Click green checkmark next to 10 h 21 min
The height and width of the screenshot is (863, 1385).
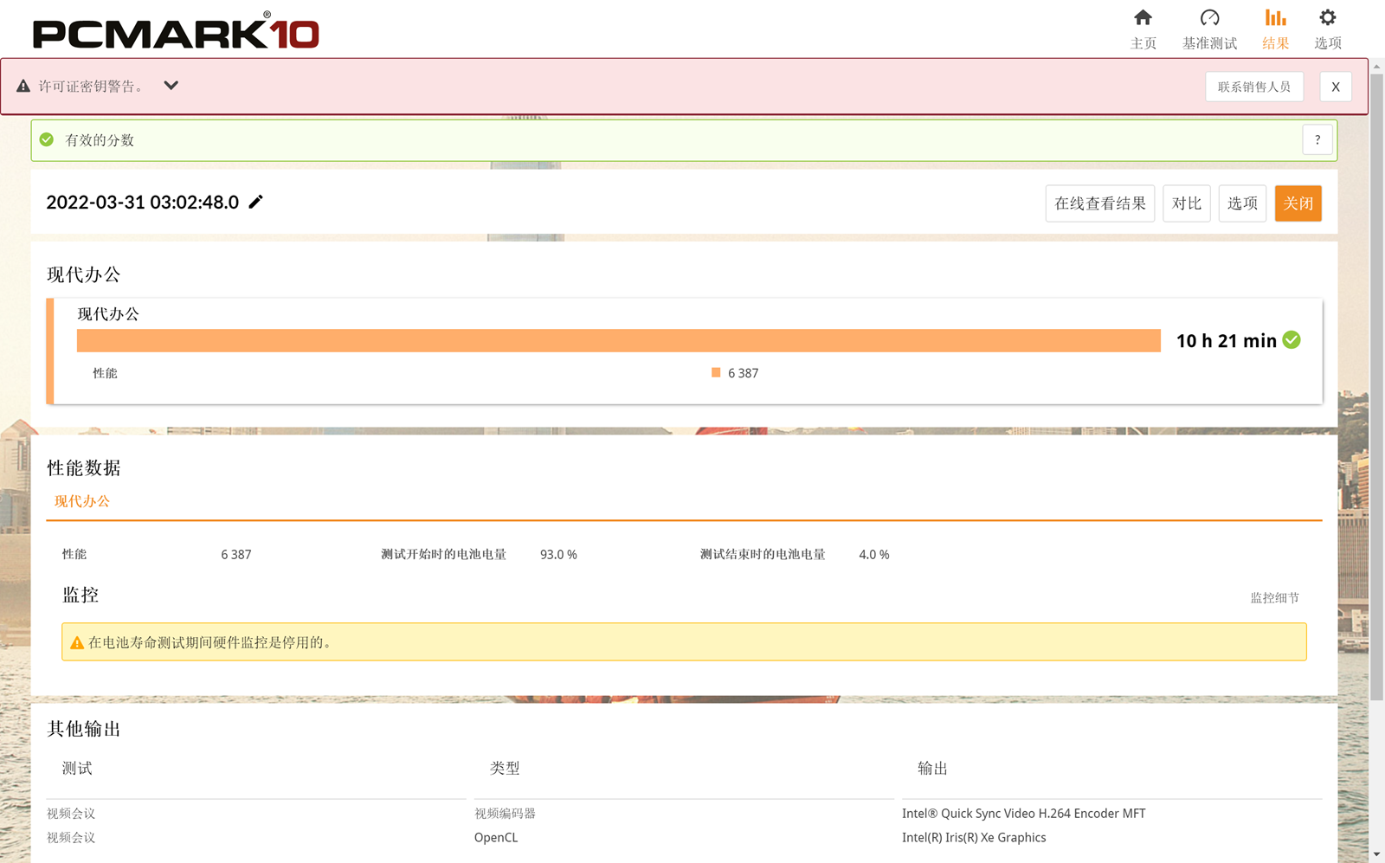click(x=1292, y=340)
